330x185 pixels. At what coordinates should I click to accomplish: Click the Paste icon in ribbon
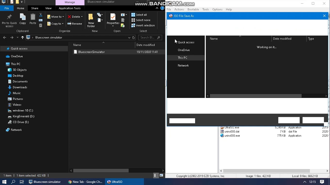click(33, 17)
